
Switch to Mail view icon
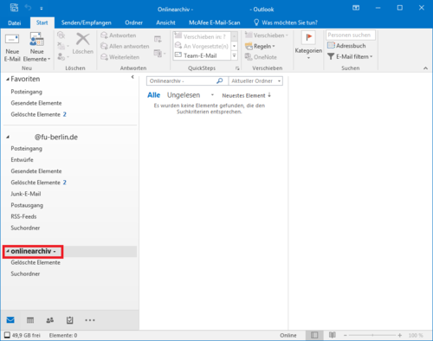click(x=10, y=320)
